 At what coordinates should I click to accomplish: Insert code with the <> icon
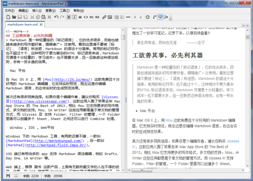click(x=86, y=17)
